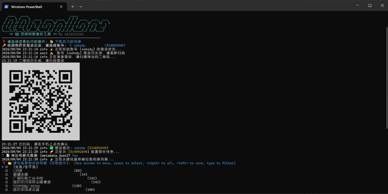
Task: Click the house emoji before 下载自己的相册
Action: tap(52, 42)
